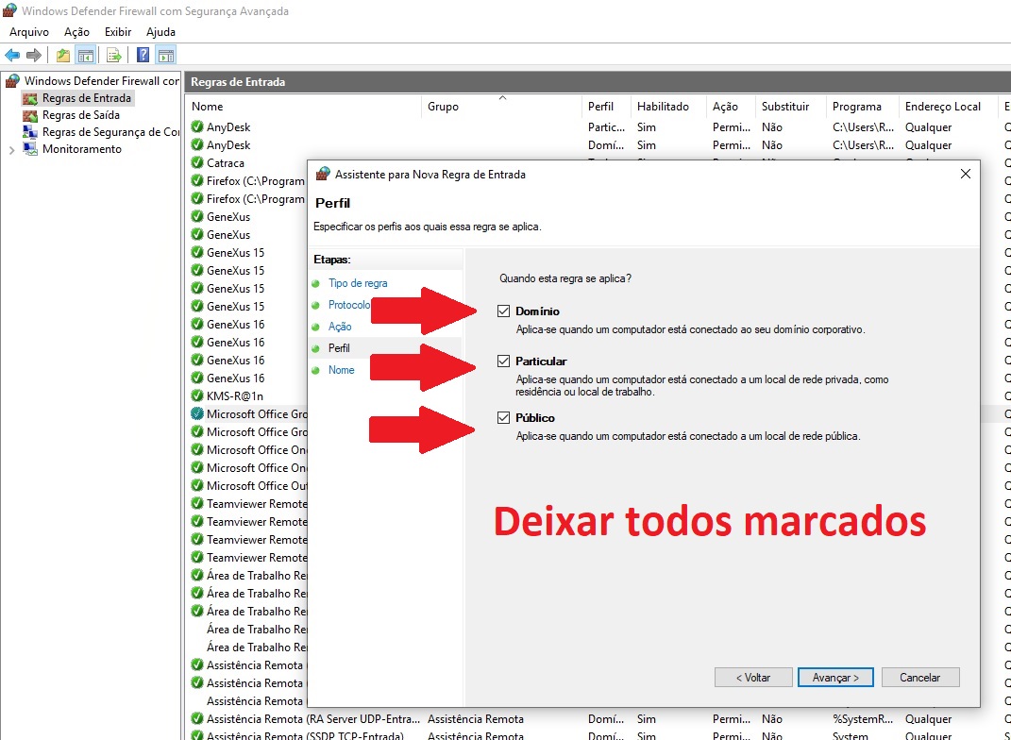Expand the Monitoramento tree node arrow
This screenshot has height=740, width=1011.
tap(11, 149)
